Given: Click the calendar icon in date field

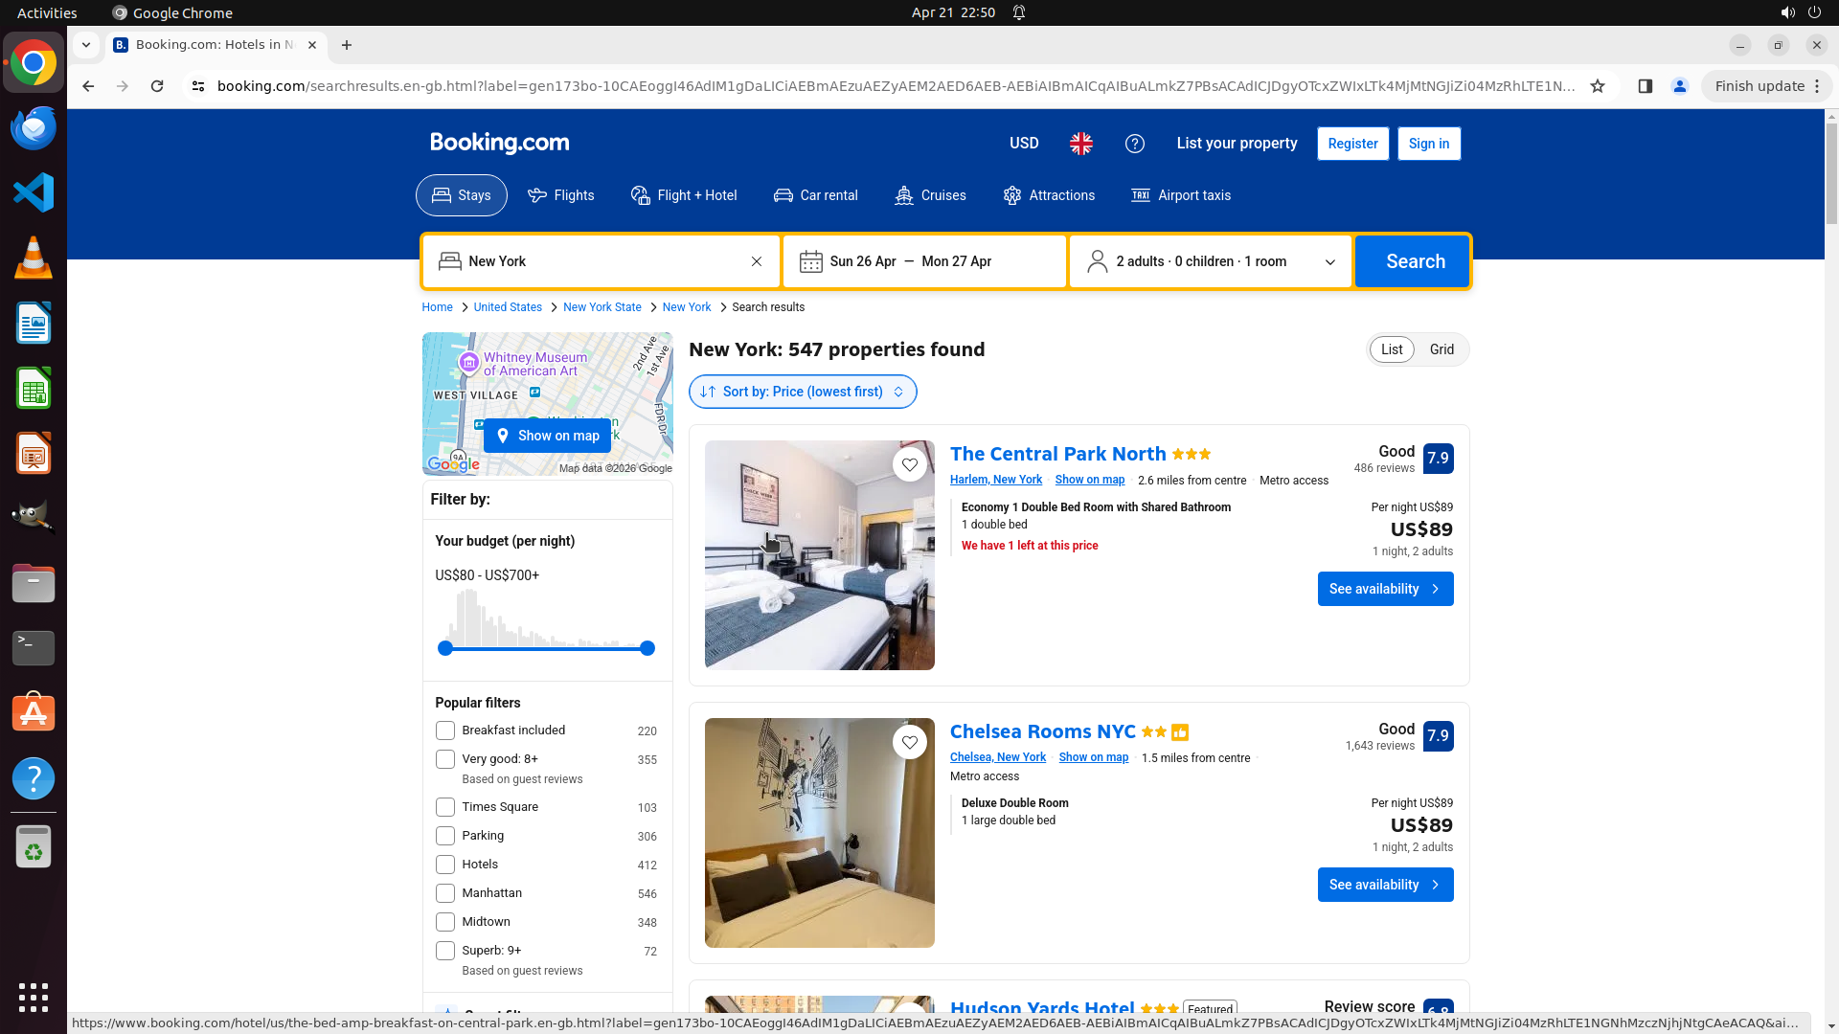Looking at the screenshot, I should point(810,261).
